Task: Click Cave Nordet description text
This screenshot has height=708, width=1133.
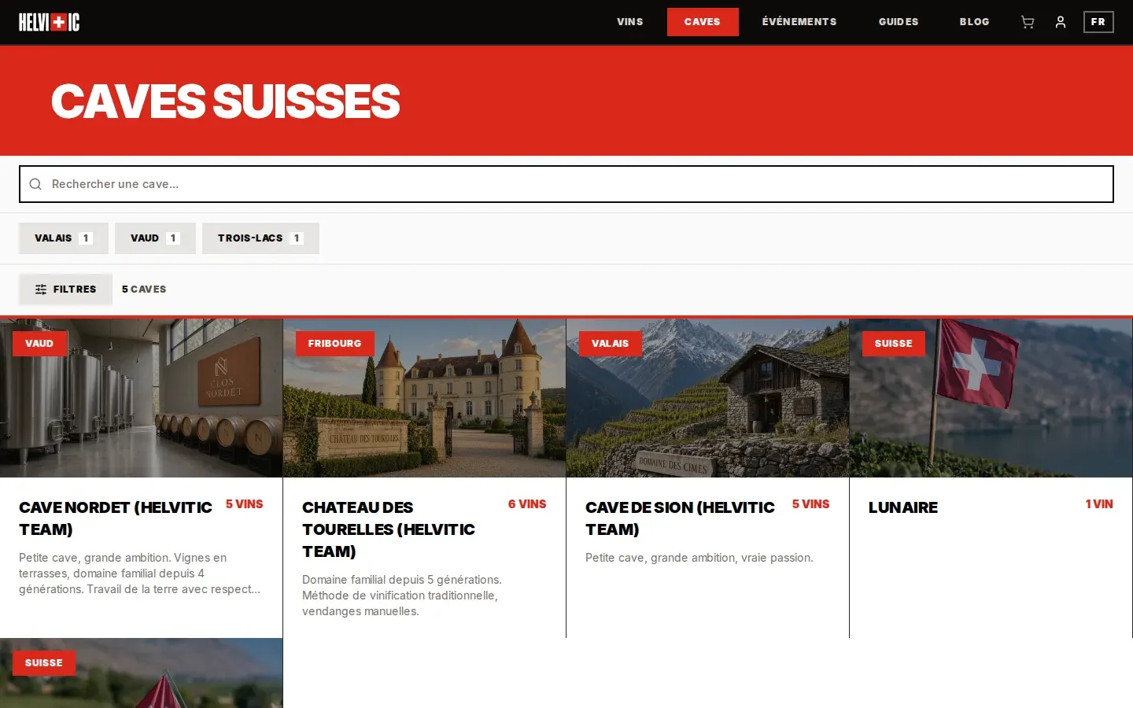Action: click(140, 573)
